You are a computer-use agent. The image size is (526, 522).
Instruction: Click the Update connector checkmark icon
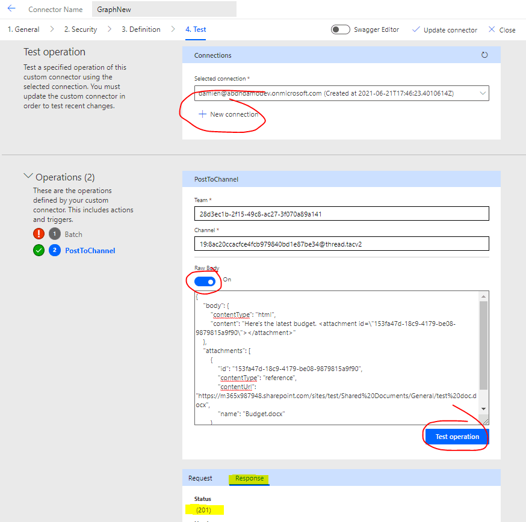pos(416,29)
